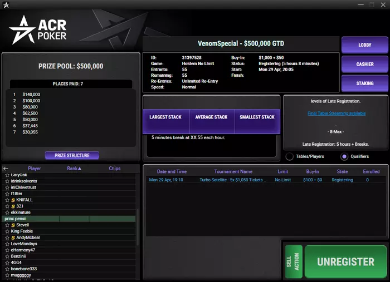
Task: Sort qualifiers by State header
Action: [342, 171]
